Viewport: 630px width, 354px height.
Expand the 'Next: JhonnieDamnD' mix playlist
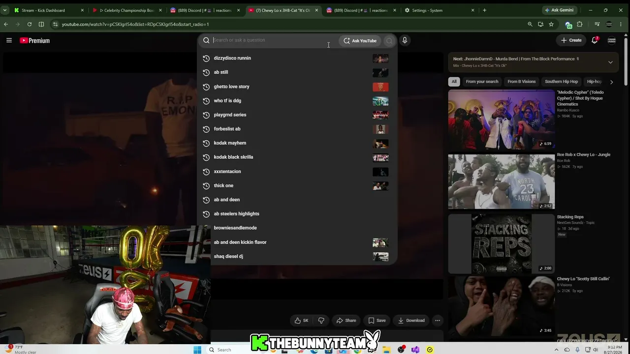(610, 62)
